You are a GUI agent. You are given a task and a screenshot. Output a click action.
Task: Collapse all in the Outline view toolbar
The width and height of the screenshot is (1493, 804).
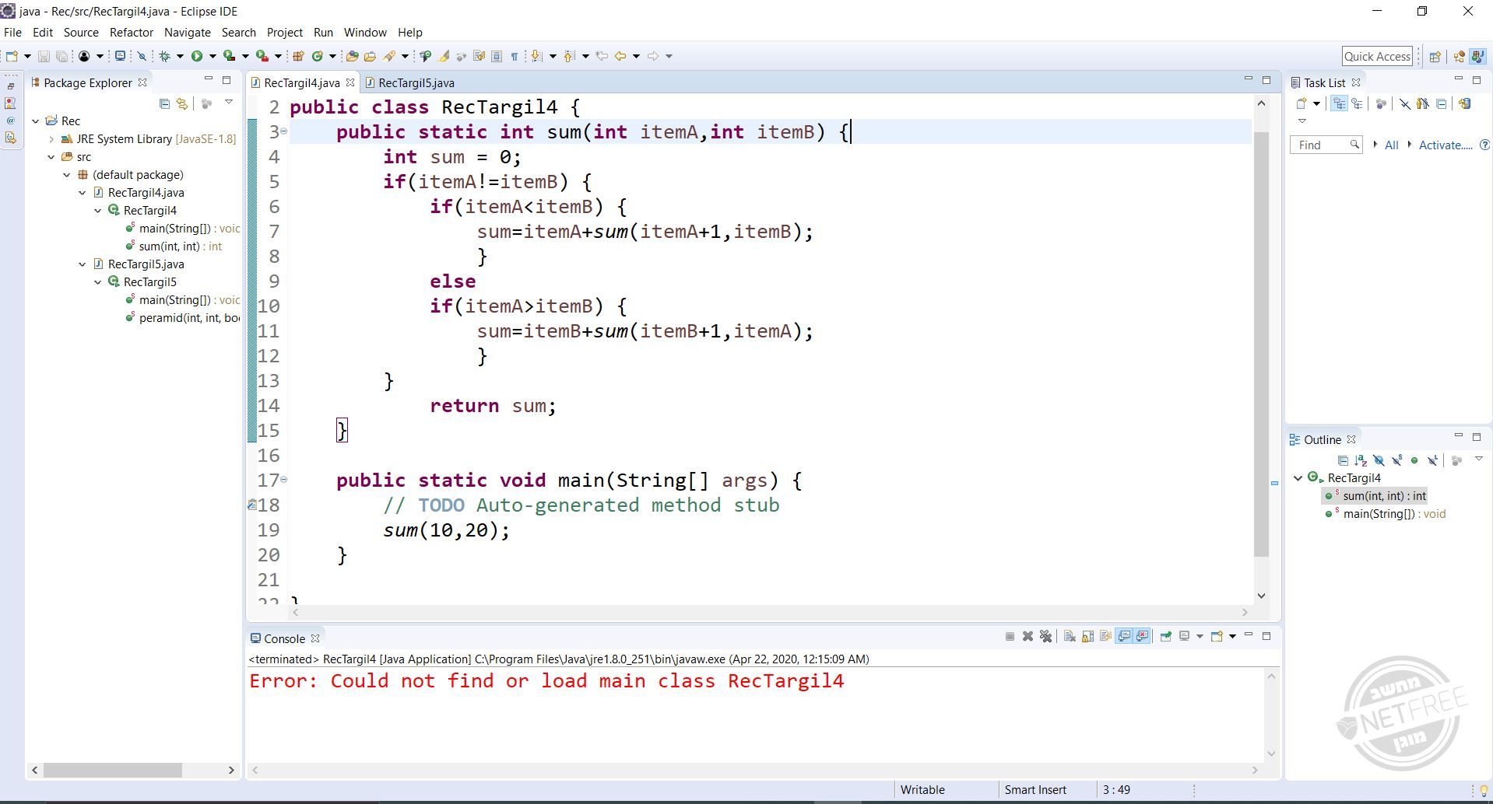pyautogui.click(x=1343, y=460)
